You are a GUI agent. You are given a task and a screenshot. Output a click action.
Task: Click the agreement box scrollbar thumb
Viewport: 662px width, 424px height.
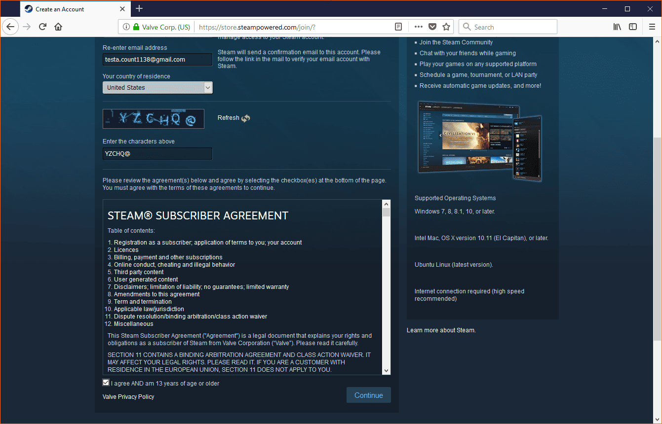[x=387, y=212]
